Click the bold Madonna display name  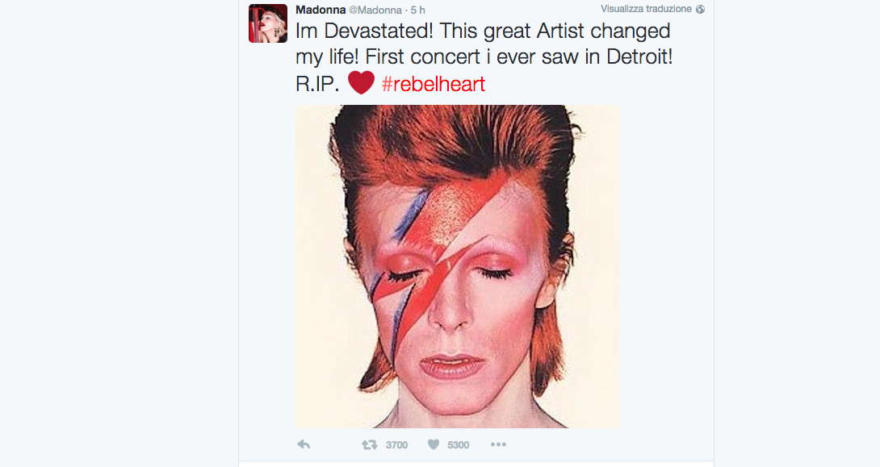pyautogui.click(x=321, y=10)
